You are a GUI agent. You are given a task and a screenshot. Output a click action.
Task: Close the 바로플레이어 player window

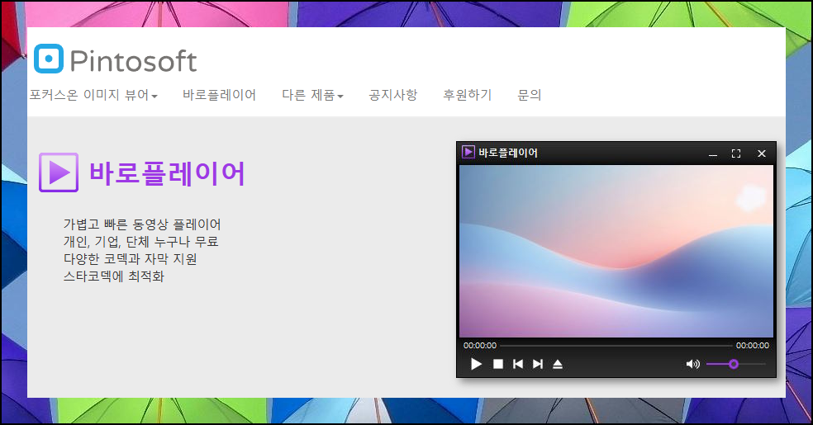coord(761,153)
